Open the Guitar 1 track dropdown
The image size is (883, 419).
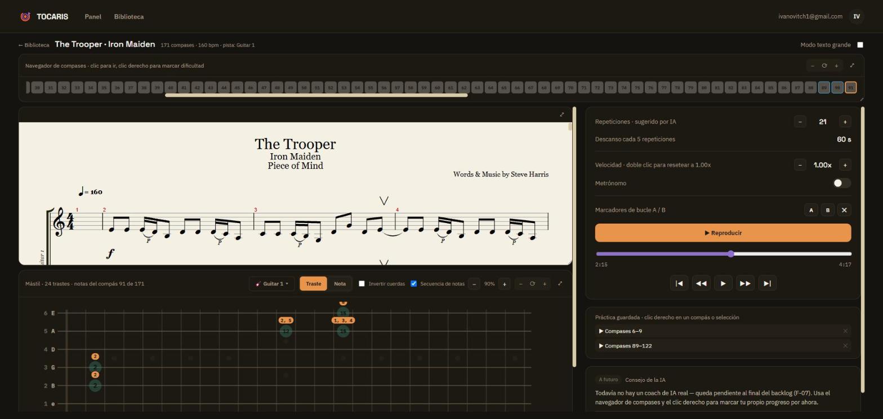click(273, 283)
